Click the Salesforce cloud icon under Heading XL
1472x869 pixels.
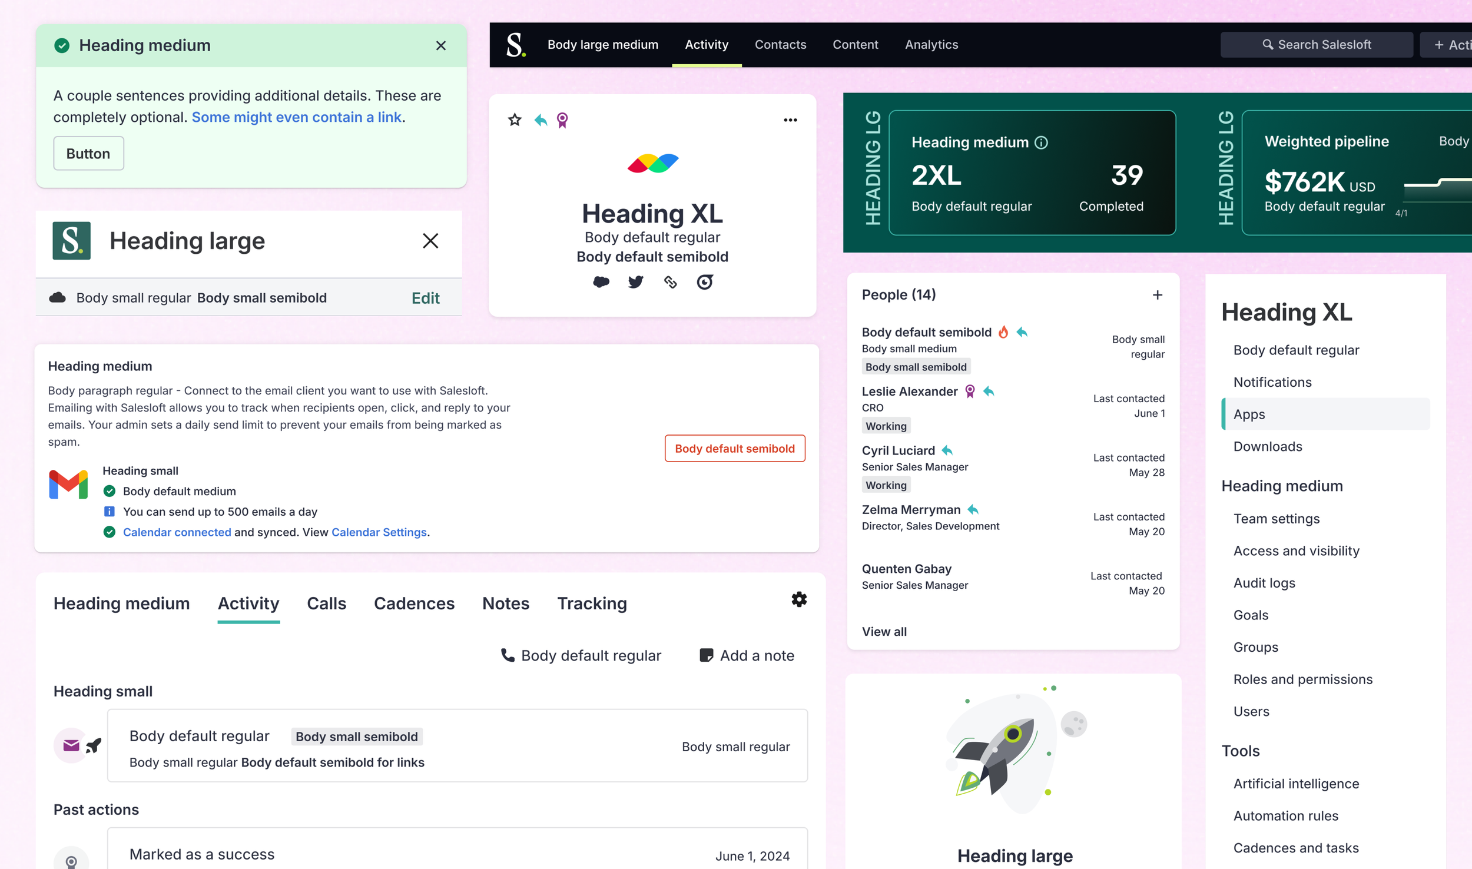[x=601, y=282]
